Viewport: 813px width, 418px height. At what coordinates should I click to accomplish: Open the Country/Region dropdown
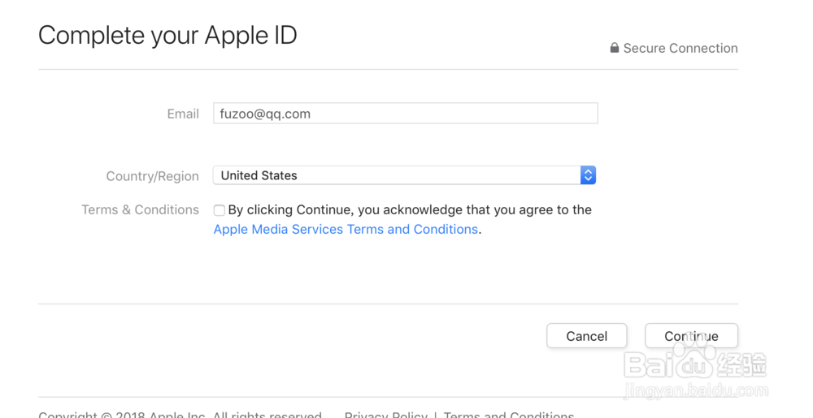[x=404, y=175]
